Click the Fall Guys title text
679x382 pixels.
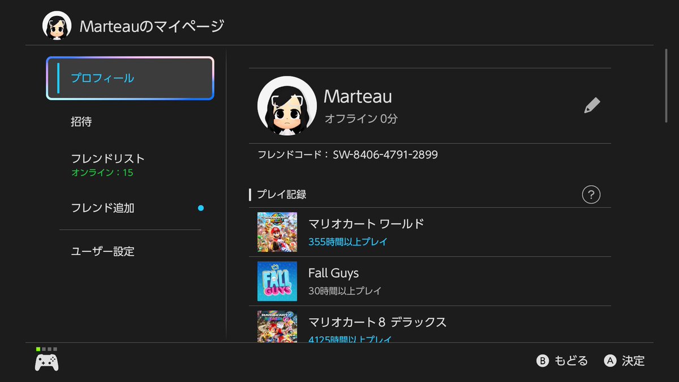(x=333, y=273)
